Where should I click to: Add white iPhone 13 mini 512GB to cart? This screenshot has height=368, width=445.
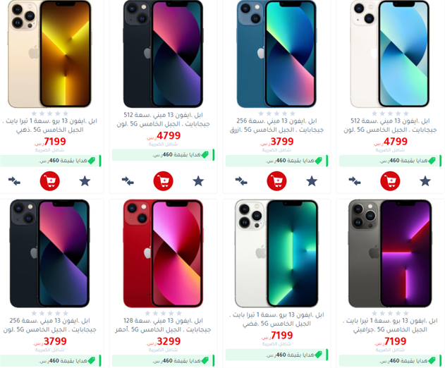[x=390, y=181]
